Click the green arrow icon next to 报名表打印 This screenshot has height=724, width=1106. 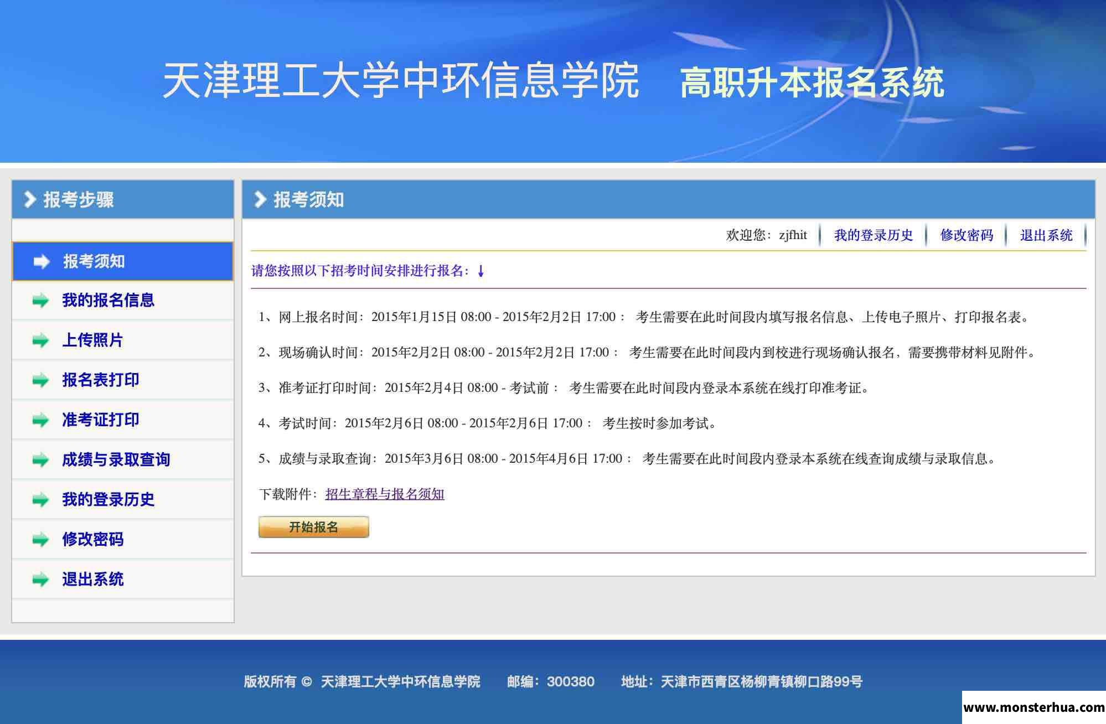(x=40, y=380)
